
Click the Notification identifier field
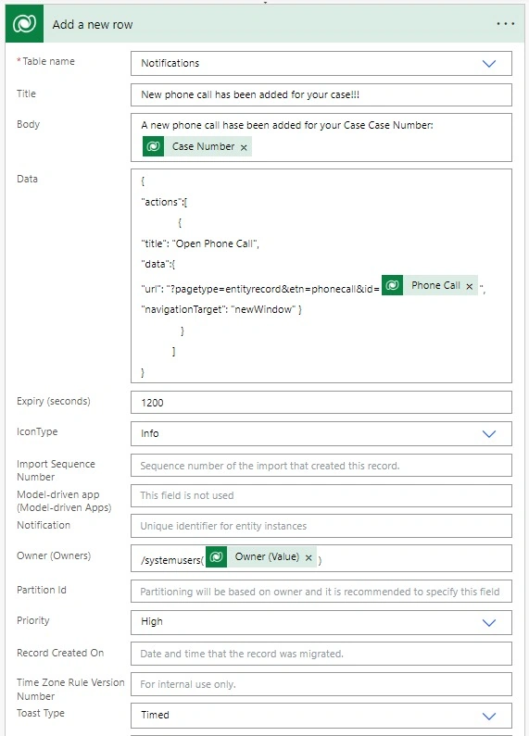tap(321, 526)
